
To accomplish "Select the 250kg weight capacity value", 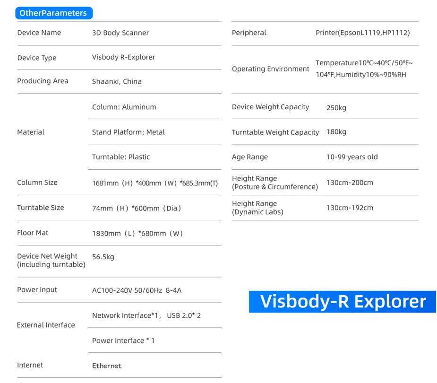I will (x=336, y=108).
